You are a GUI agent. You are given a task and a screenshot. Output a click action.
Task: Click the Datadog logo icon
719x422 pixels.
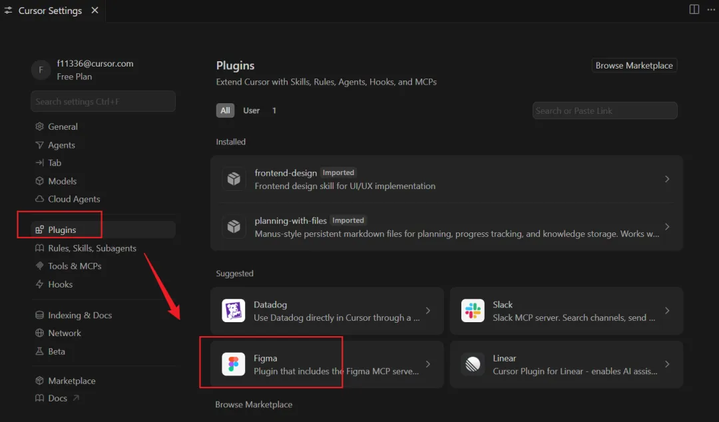coord(234,311)
